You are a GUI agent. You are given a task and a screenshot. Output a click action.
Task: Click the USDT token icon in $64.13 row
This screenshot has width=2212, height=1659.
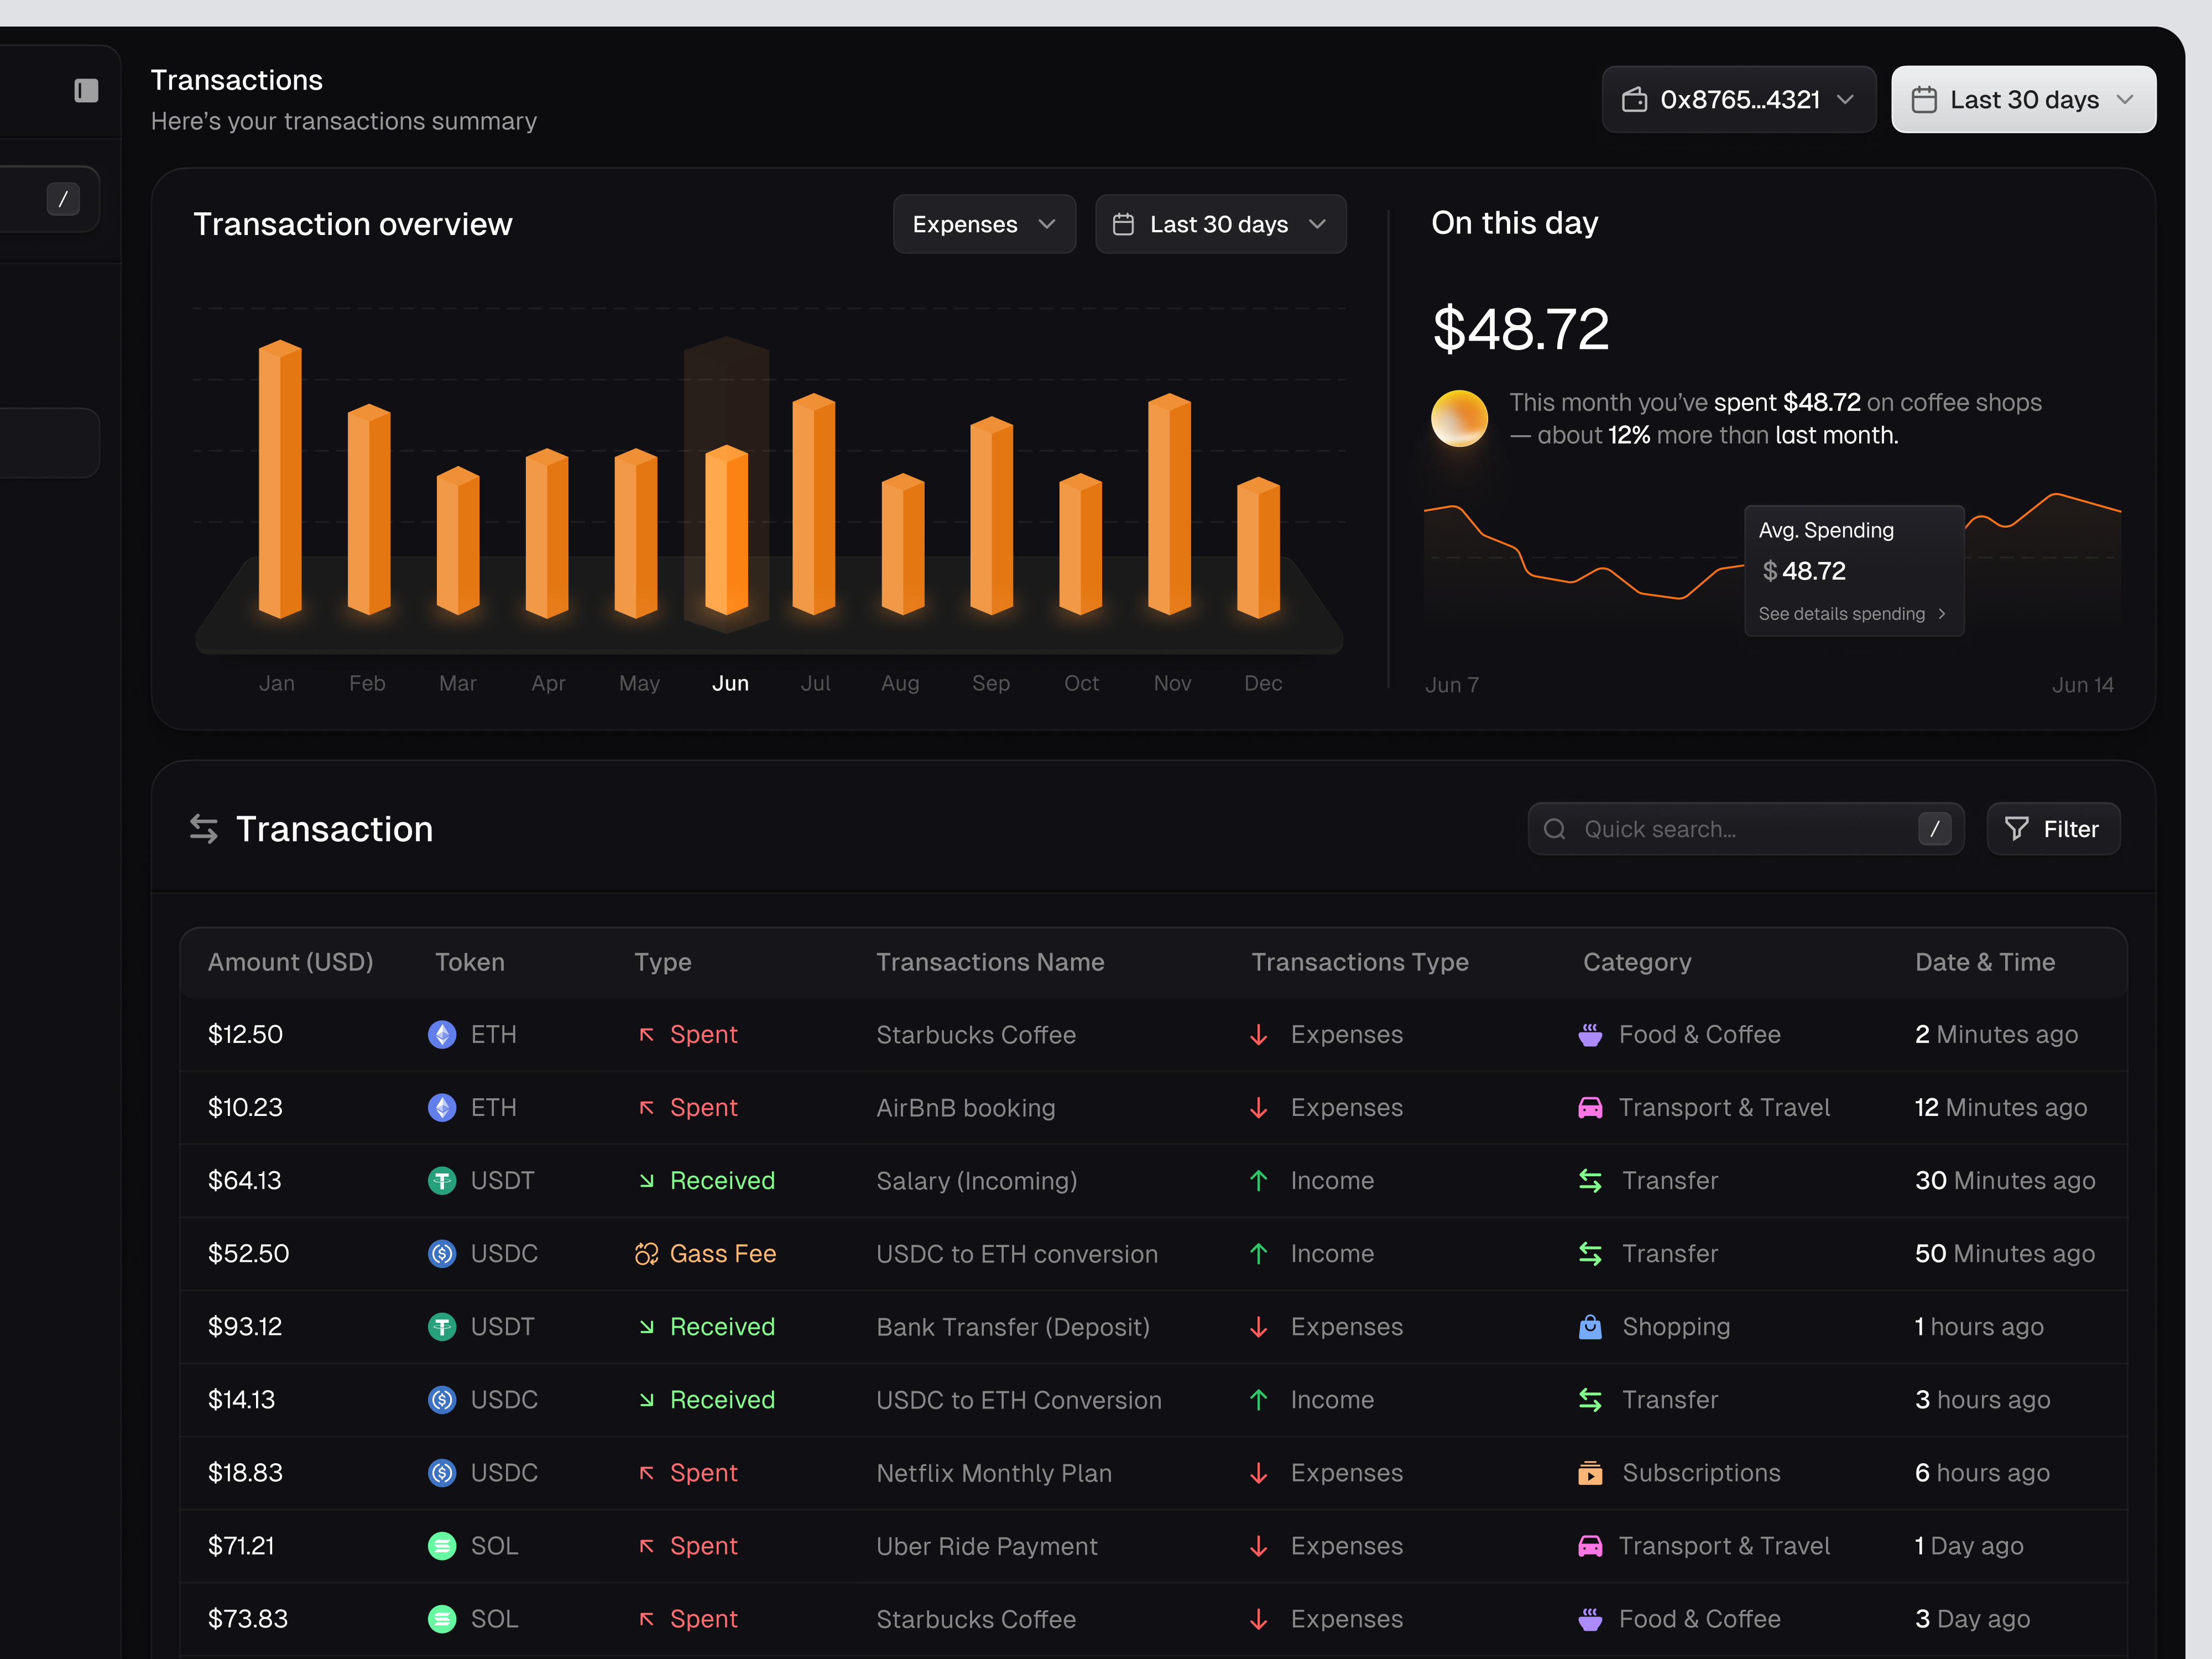(442, 1180)
